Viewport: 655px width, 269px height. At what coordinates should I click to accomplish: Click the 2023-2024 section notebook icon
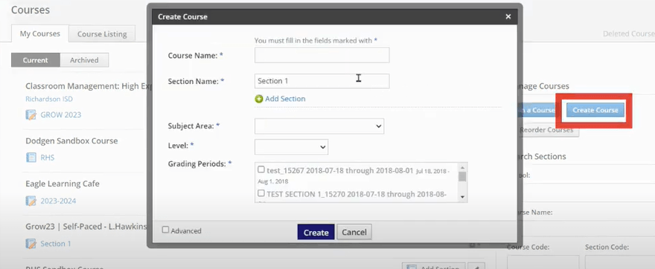[x=31, y=201]
